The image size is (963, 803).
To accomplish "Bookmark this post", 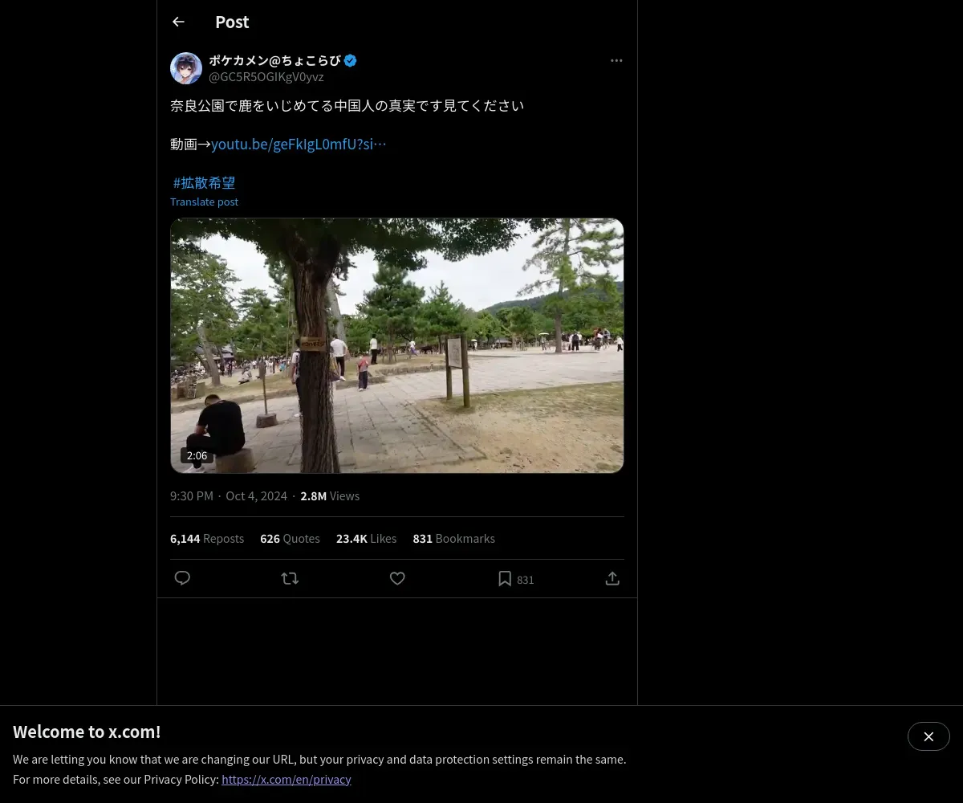I will point(505,578).
